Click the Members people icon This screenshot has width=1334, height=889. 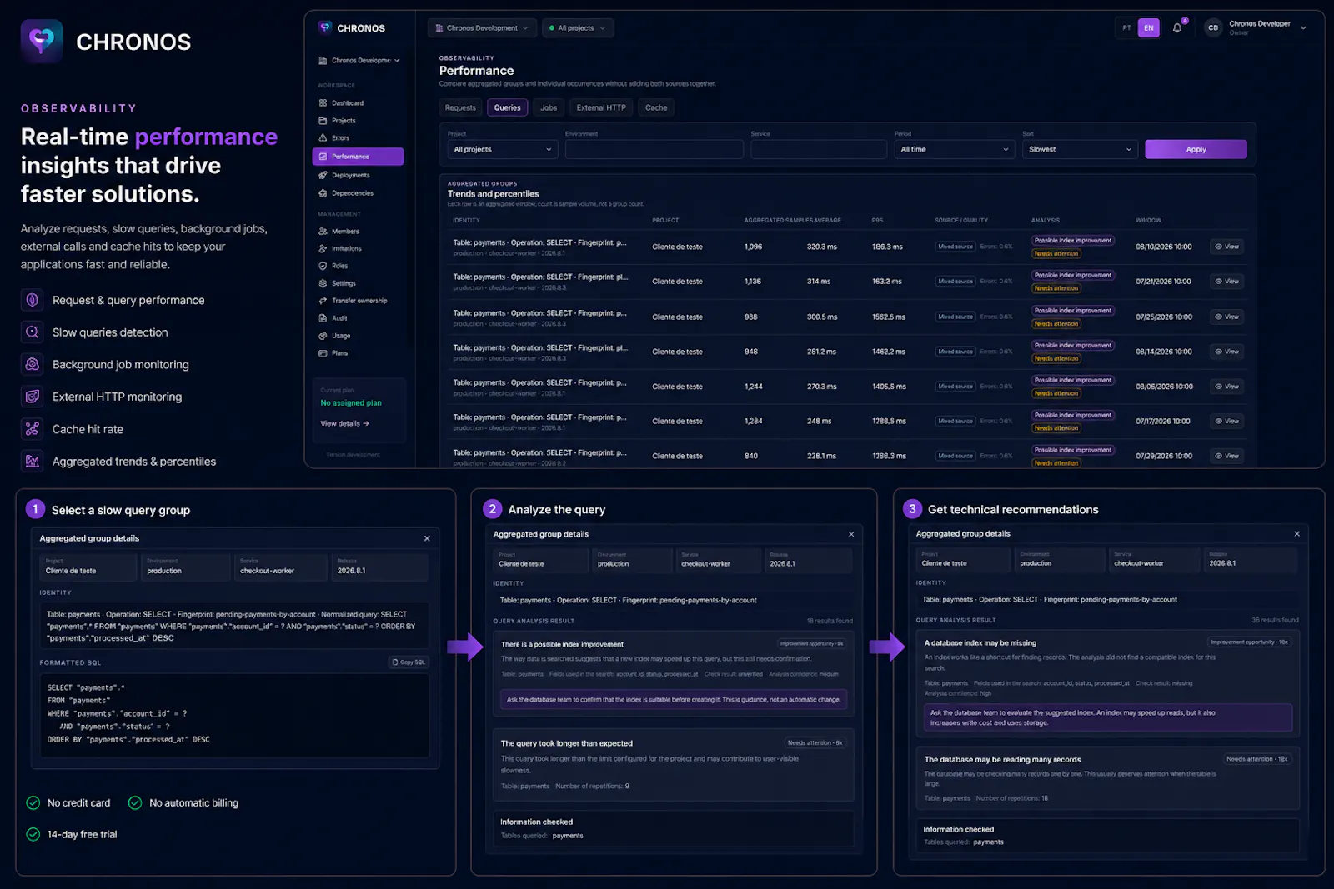[323, 232]
